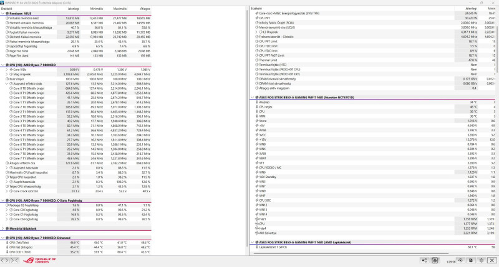
Task: Collapse the Alapvető effektív órák subtree
Action: (7, 84)
